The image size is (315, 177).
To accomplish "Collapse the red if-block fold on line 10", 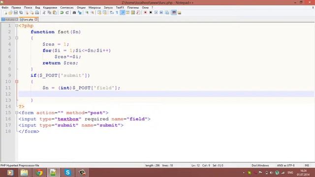I will tap(17, 82).
